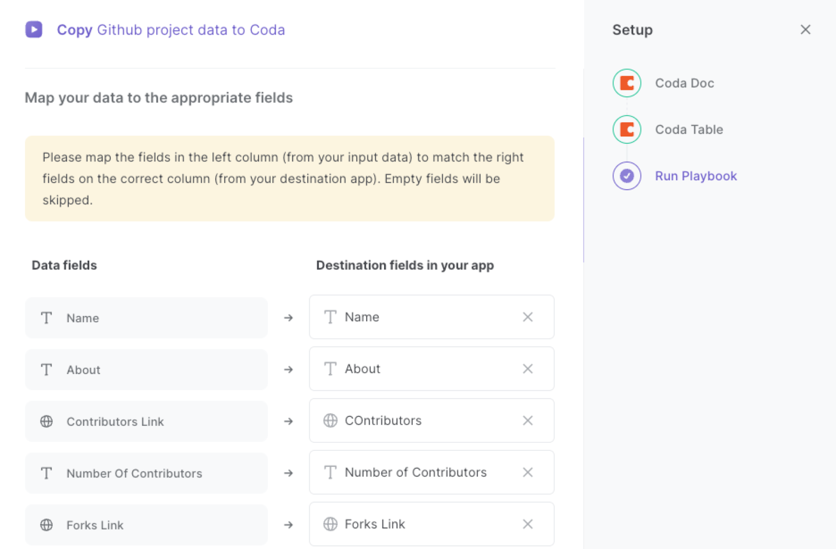This screenshot has height=549, width=836.
Task: Click the globe icon beside Contributors Link
Action: pyautogui.click(x=47, y=421)
